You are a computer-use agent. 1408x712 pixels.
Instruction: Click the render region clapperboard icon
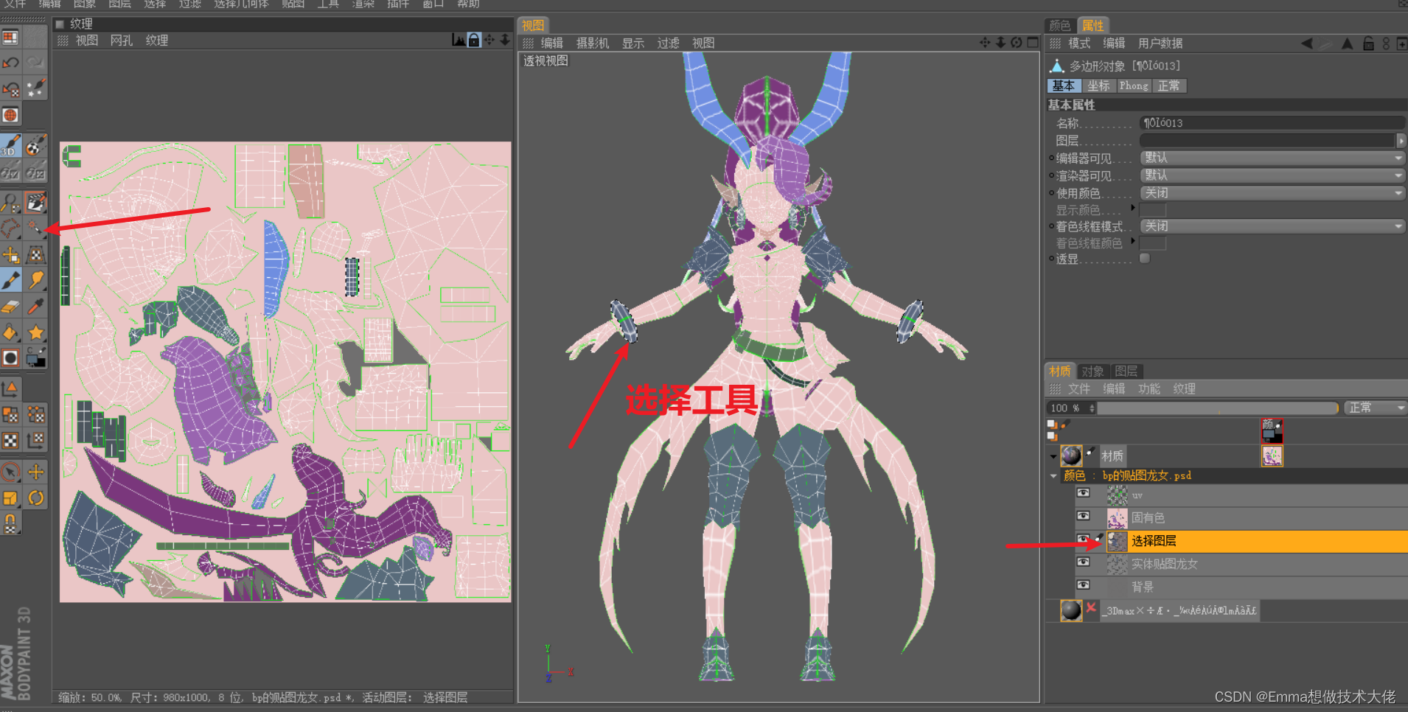tap(35, 201)
